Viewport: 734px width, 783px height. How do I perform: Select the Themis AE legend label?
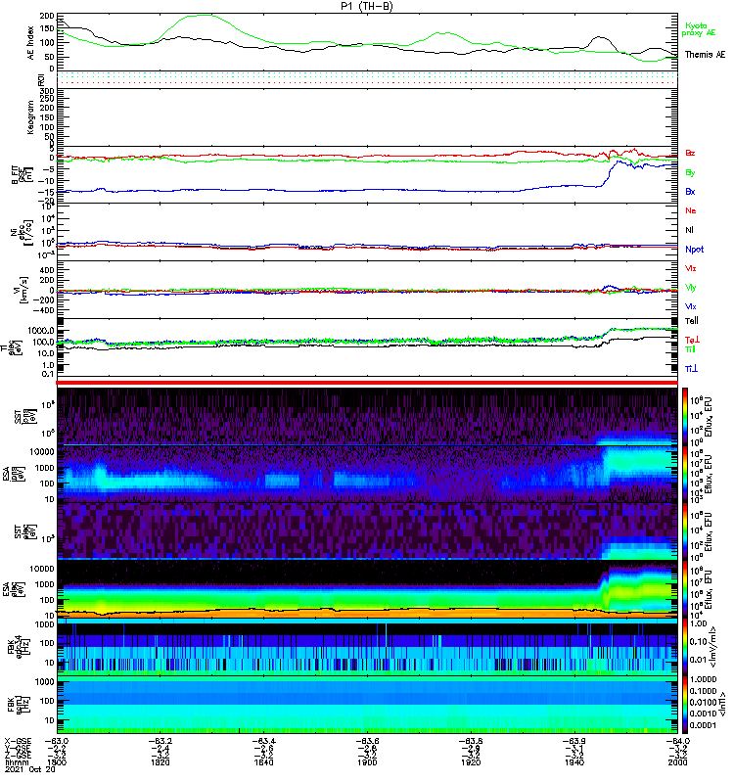(705, 55)
